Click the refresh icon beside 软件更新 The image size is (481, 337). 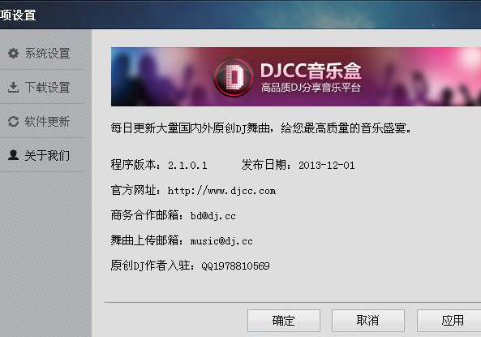[13, 121]
